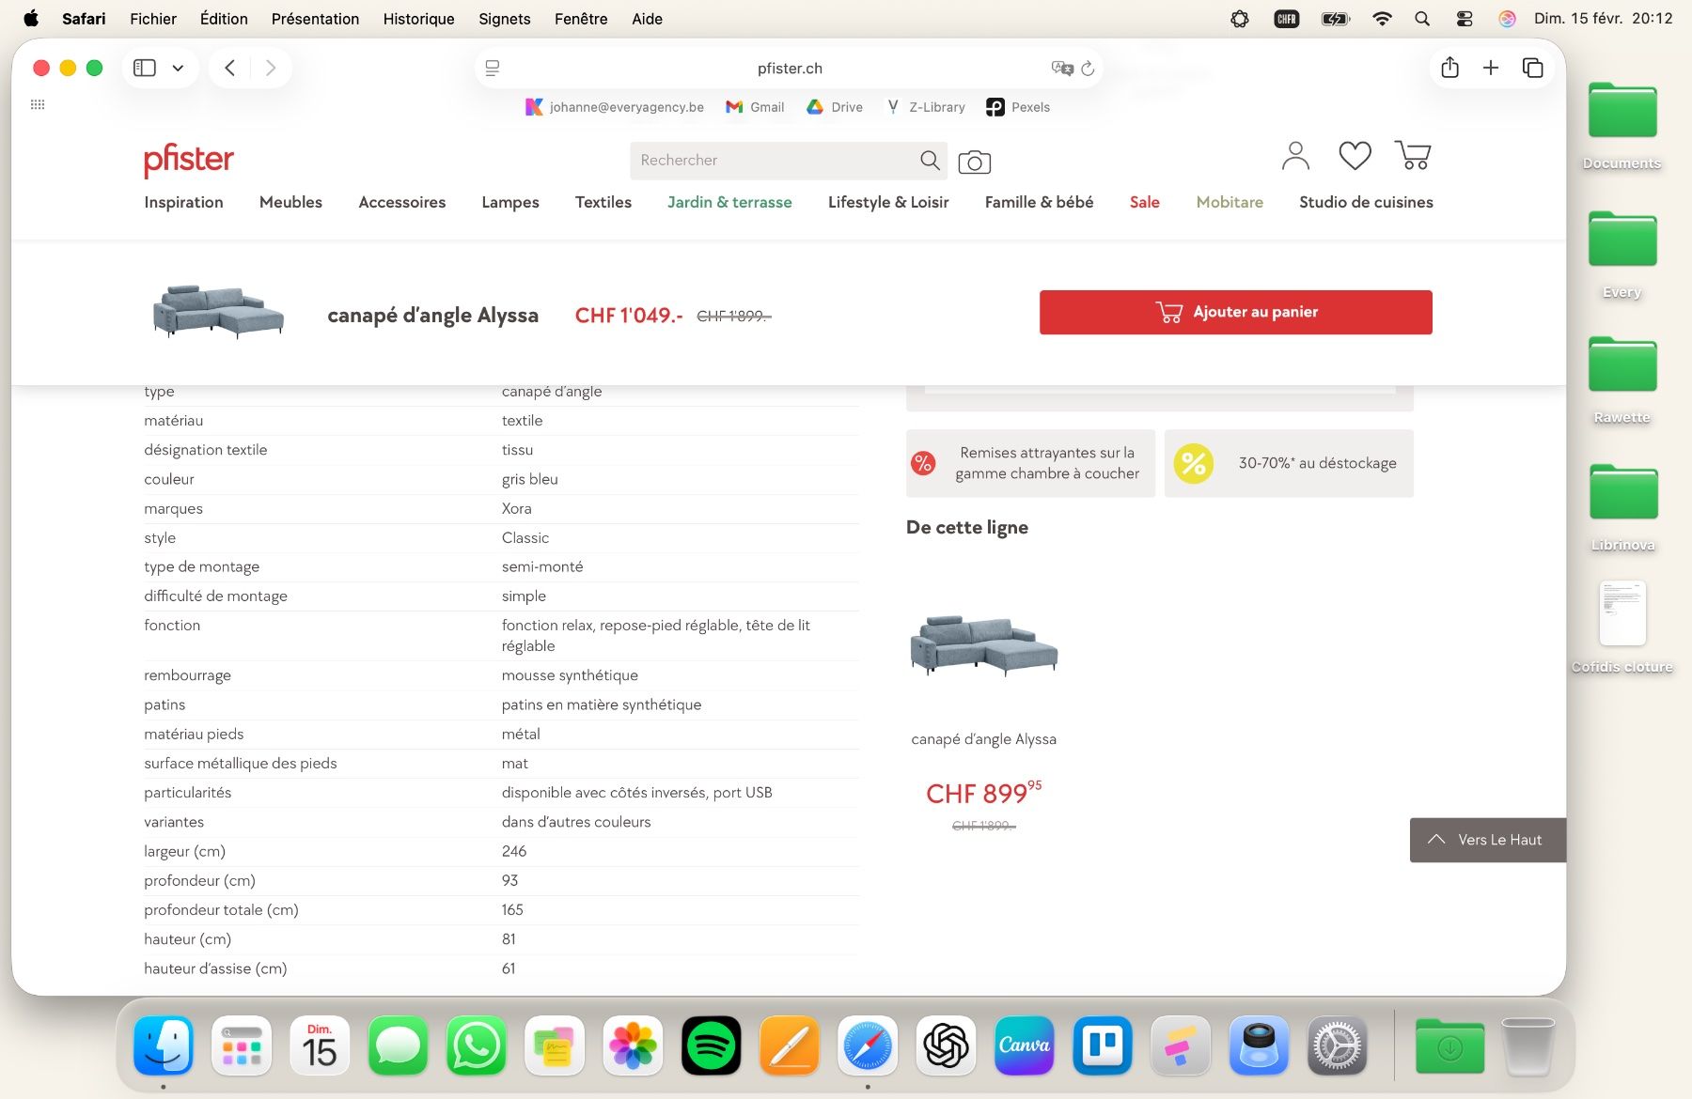
Task: Show the tab overview
Action: [x=1532, y=68]
